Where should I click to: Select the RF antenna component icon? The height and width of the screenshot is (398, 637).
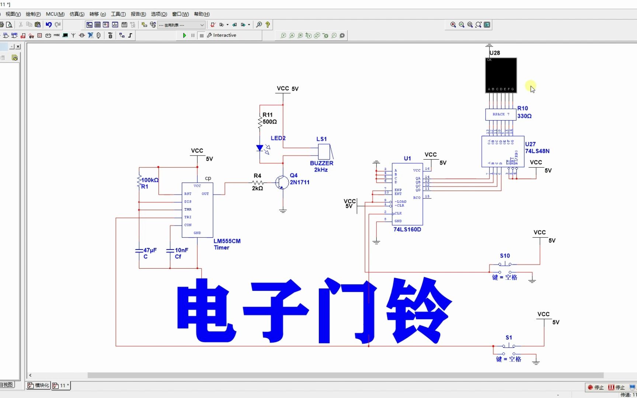pos(73,35)
